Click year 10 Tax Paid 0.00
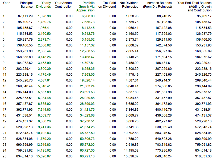Screen dimensions: 213x159 (112, 68)
